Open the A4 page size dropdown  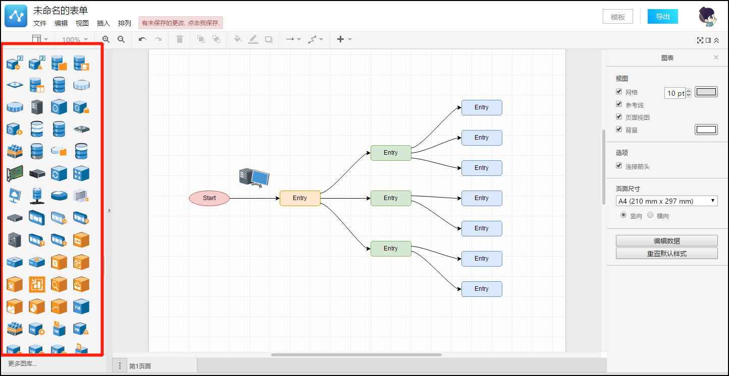click(667, 201)
